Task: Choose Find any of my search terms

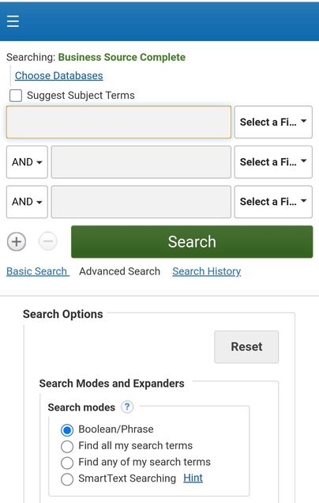Action: point(67,463)
